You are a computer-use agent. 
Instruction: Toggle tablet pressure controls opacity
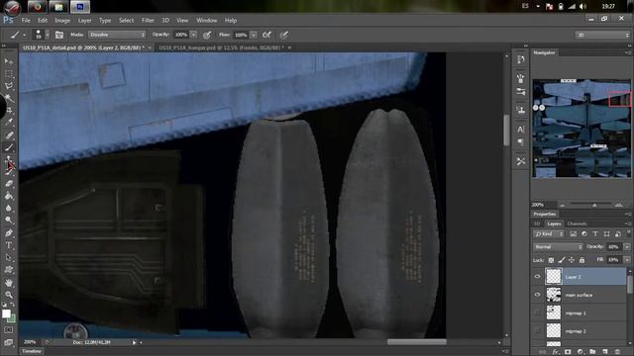(207, 36)
